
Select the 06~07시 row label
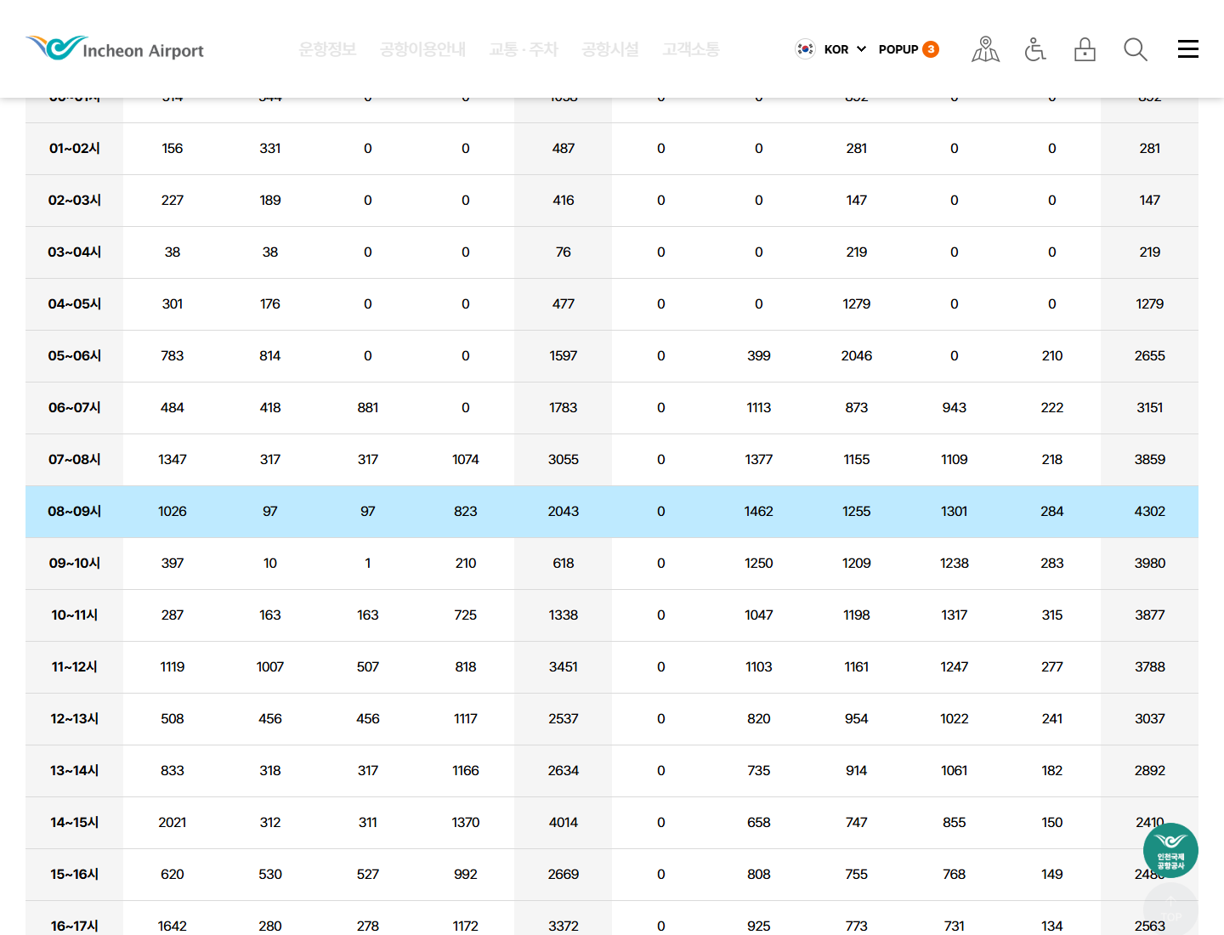[x=75, y=408]
